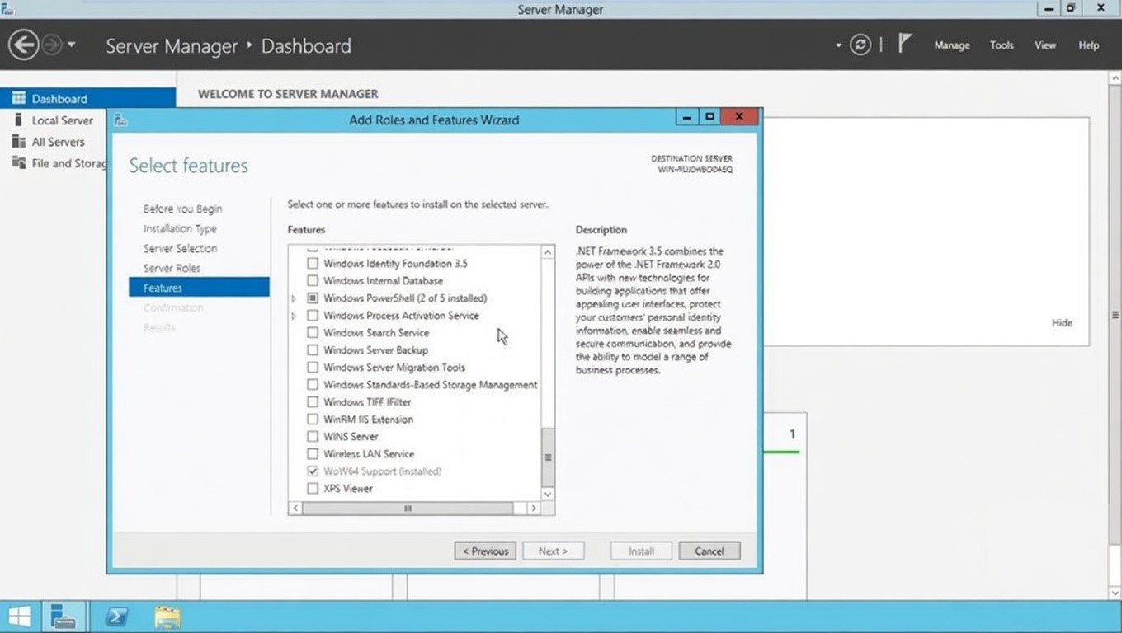The width and height of the screenshot is (1122, 633).
Task: Click the forward arrow in Server Manager header
Action: [51, 45]
